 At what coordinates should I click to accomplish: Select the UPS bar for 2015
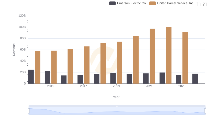pyautogui.click(x=54, y=67)
